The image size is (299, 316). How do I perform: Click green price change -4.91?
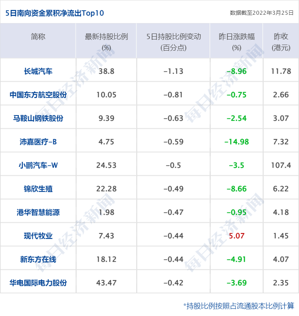(237, 259)
